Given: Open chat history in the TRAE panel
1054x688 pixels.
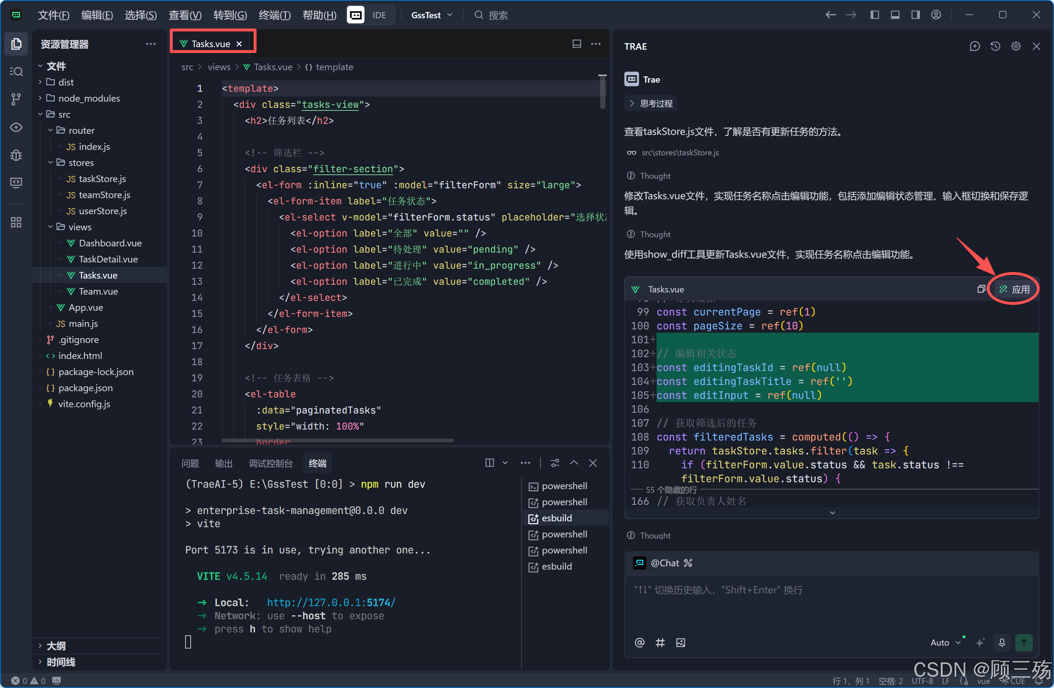Looking at the screenshot, I should tap(995, 46).
